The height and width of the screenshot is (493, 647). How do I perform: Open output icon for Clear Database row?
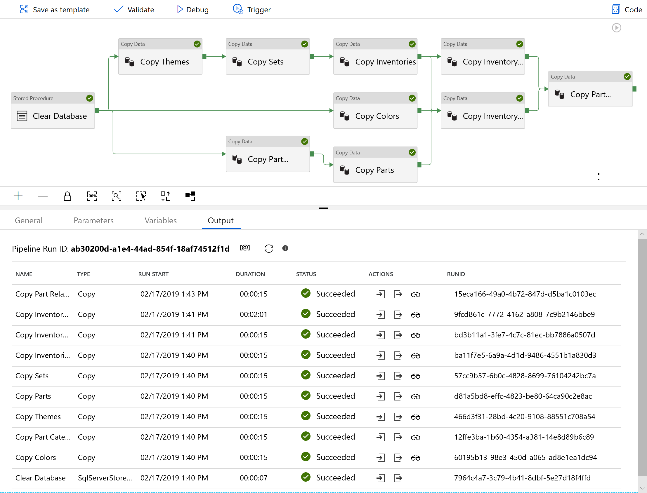pyautogui.click(x=398, y=478)
